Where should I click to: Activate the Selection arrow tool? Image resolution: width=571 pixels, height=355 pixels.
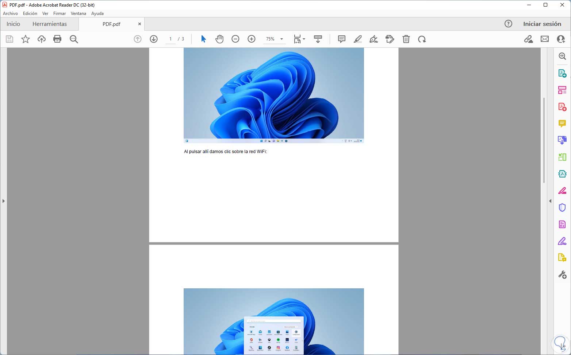click(203, 39)
